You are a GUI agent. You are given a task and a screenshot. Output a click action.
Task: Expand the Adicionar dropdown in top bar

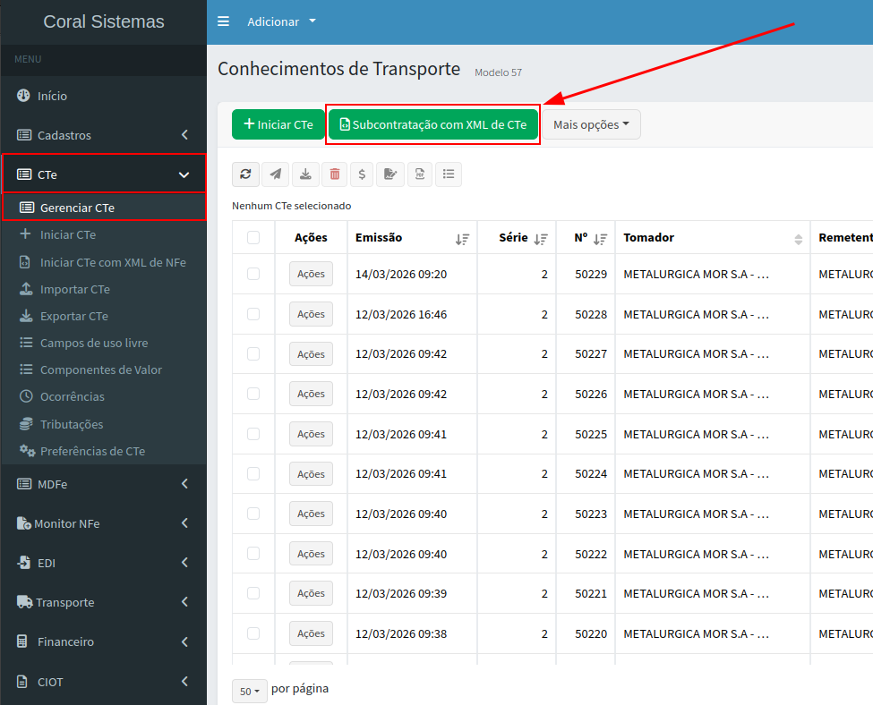[x=281, y=21]
